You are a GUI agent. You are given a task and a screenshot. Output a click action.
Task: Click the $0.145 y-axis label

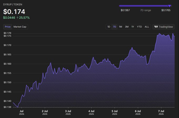[x=7, y=92]
